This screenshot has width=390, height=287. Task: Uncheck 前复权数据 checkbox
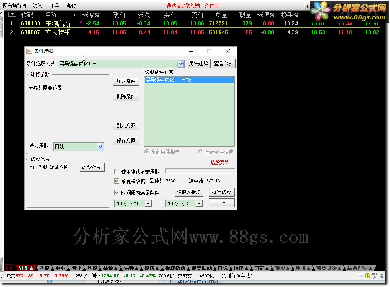click(x=117, y=181)
